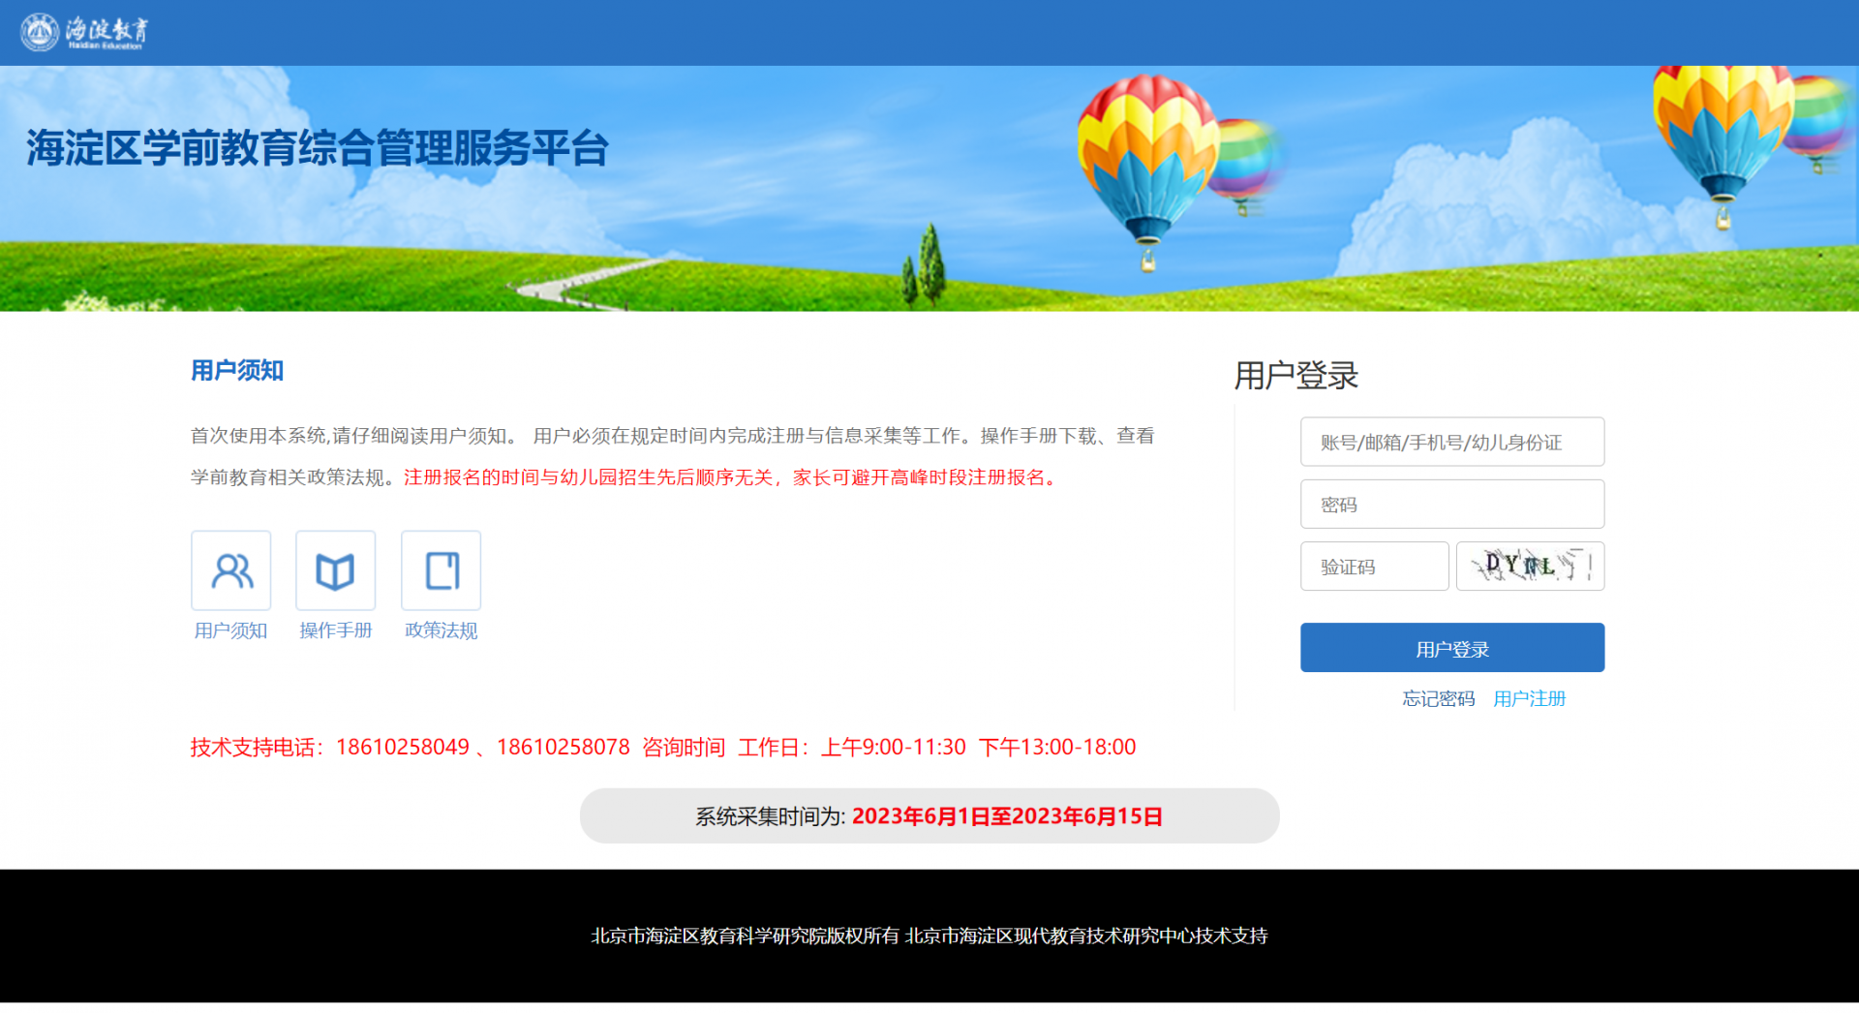Click the 海淀教育 logo emblem
Image resolution: width=1859 pixels, height=1013 pixels.
(x=37, y=31)
